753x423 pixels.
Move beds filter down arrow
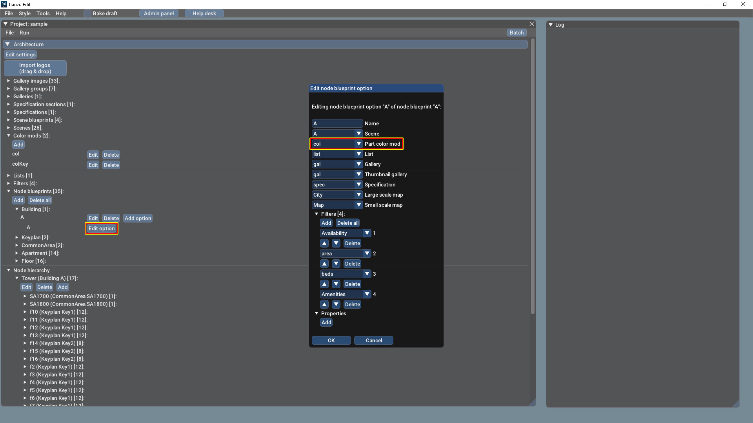(x=336, y=284)
